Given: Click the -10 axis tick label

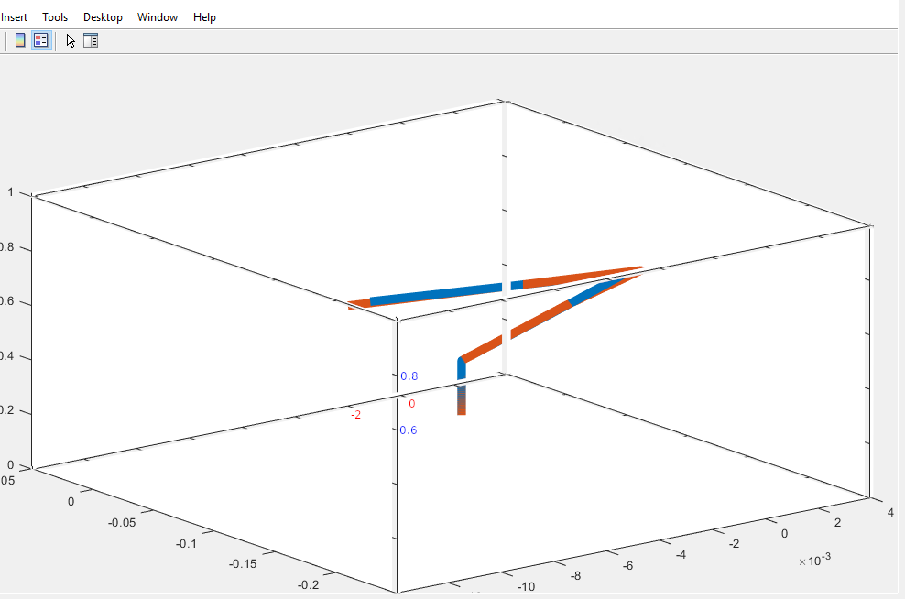Looking at the screenshot, I should click(x=527, y=586).
